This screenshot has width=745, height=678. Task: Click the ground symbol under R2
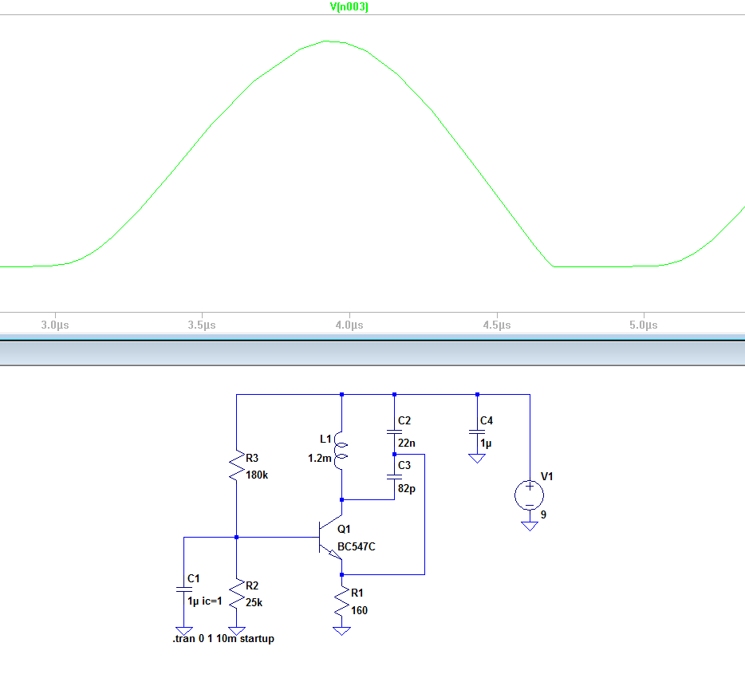click(237, 630)
